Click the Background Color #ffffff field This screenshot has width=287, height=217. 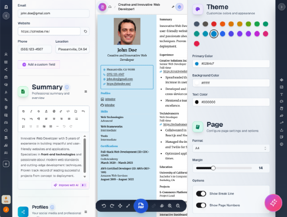pos(231,83)
